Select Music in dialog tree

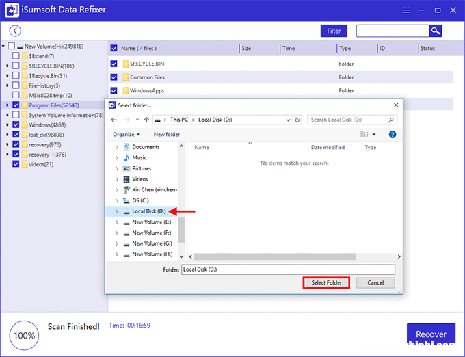tap(139, 158)
